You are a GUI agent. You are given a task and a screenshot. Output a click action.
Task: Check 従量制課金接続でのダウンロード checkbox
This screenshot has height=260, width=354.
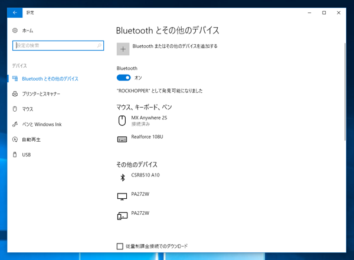coord(120,246)
